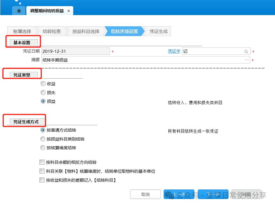Go to the 结转检查 wizard step
This screenshot has height=206, width=275.
click(x=52, y=31)
